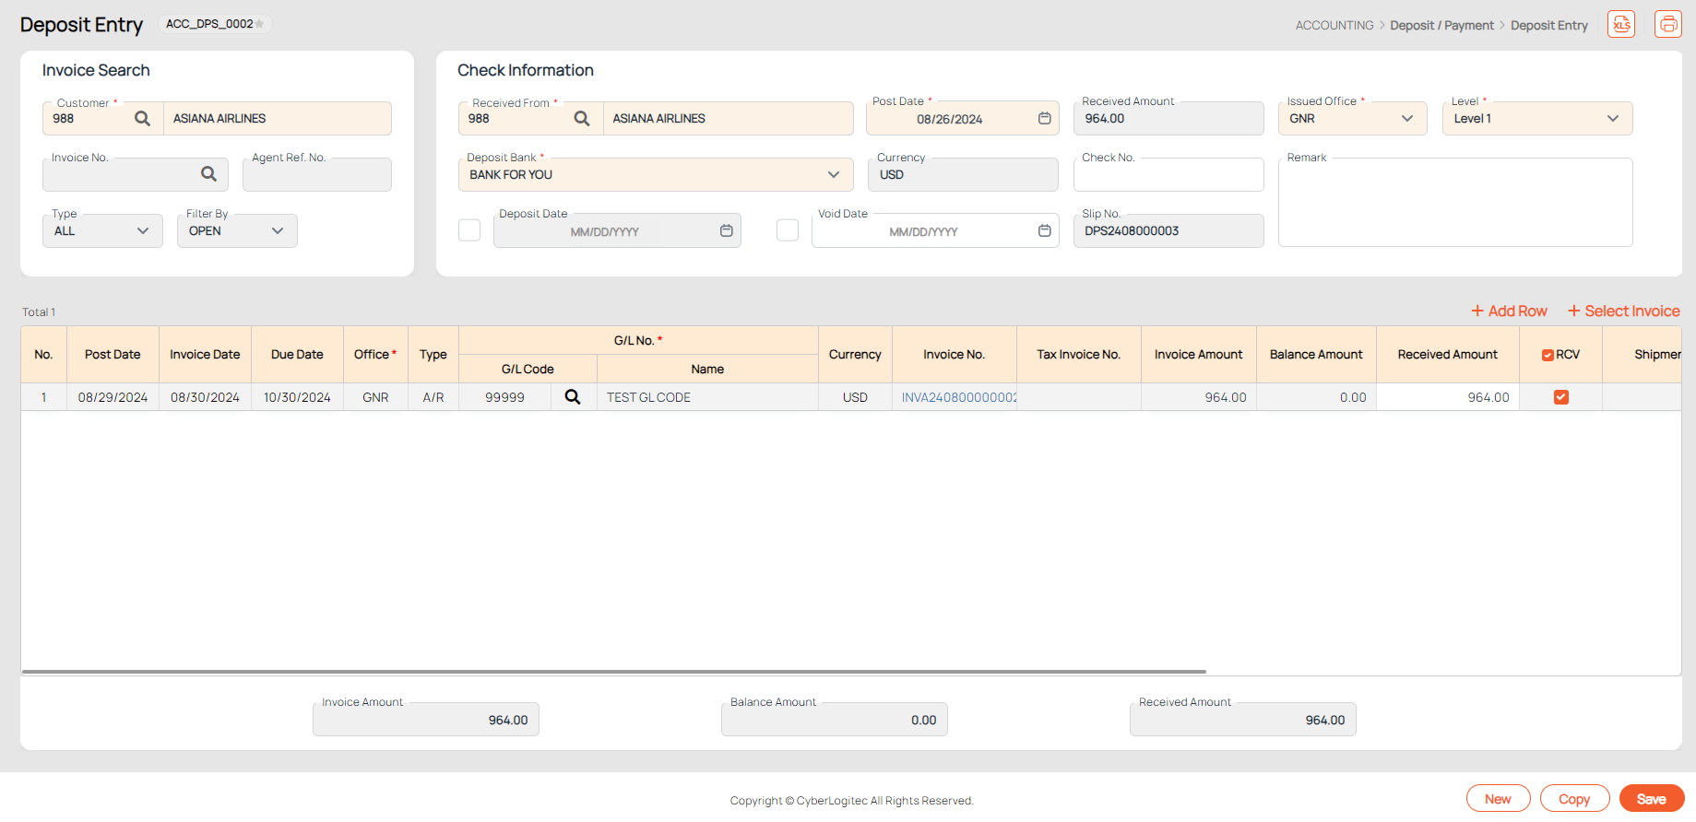Click the print icon at top right

click(x=1667, y=25)
